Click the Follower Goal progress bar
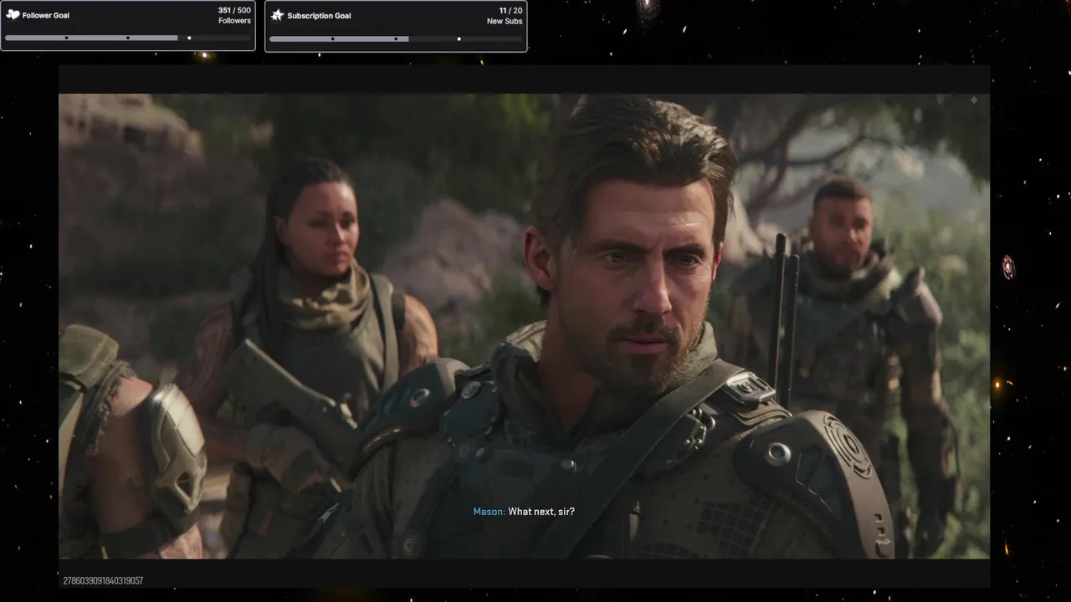 click(x=127, y=38)
